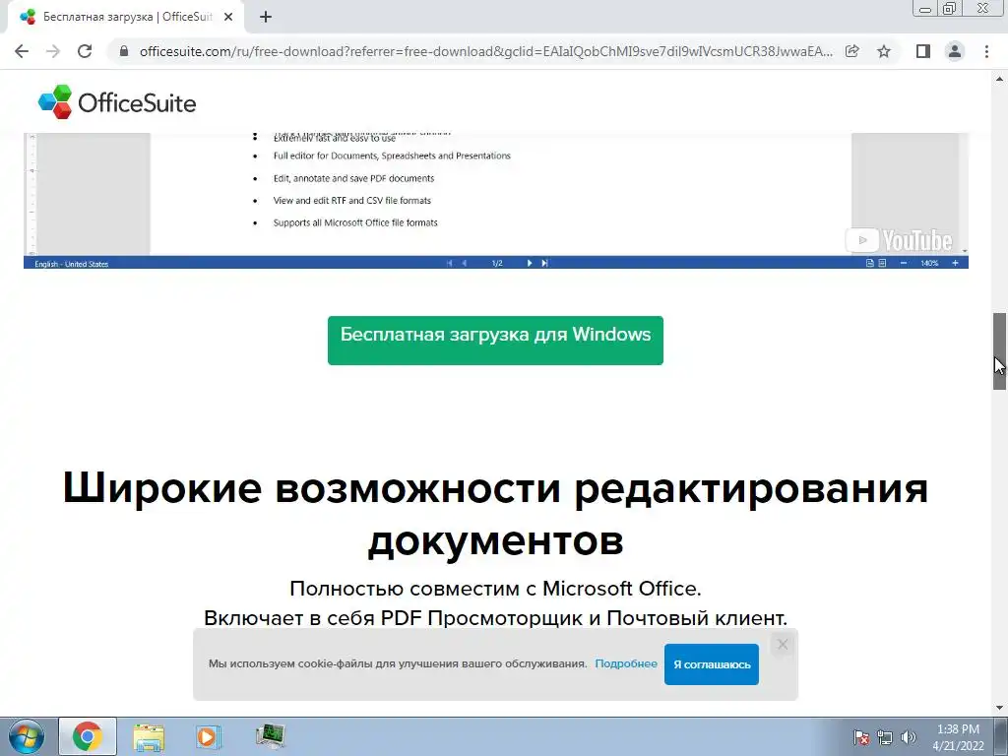
Task: Open the Chrome profile menu
Action: point(955,51)
